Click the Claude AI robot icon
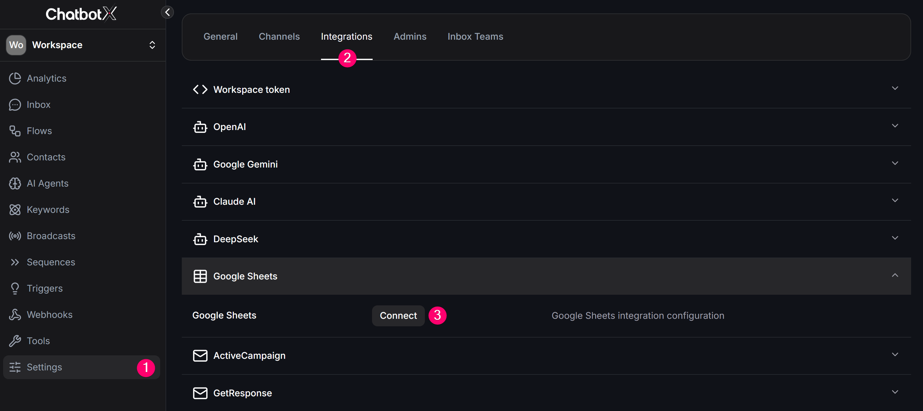923x411 pixels. (x=200, y=202)
